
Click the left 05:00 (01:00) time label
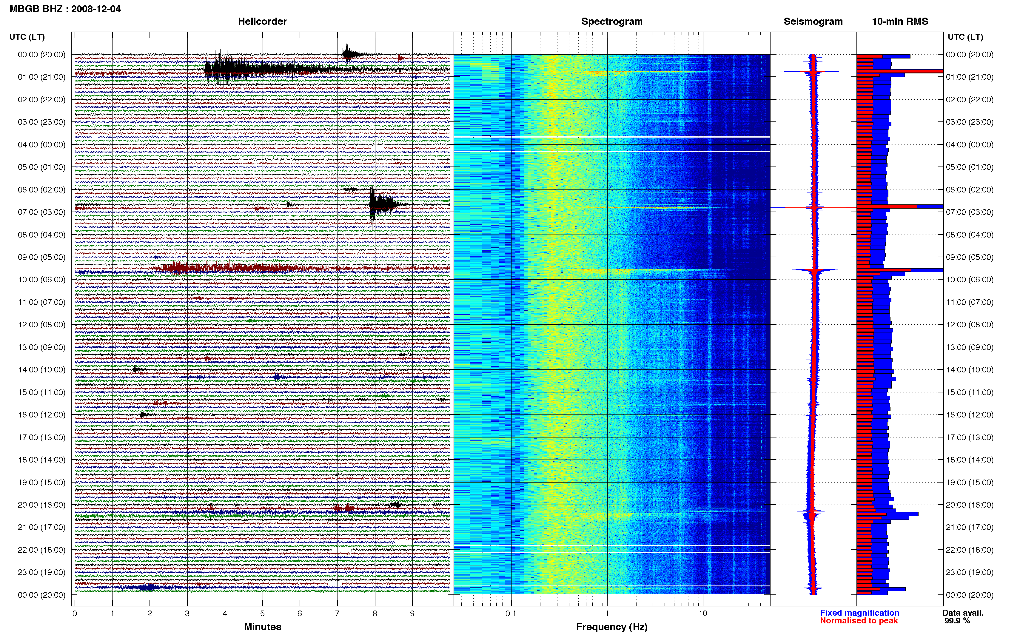pyautogui.click(x=41, y=167)
